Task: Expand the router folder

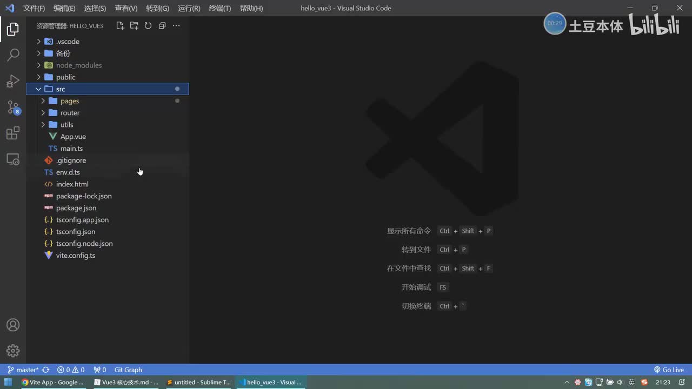Action: (x=43, y=113)
